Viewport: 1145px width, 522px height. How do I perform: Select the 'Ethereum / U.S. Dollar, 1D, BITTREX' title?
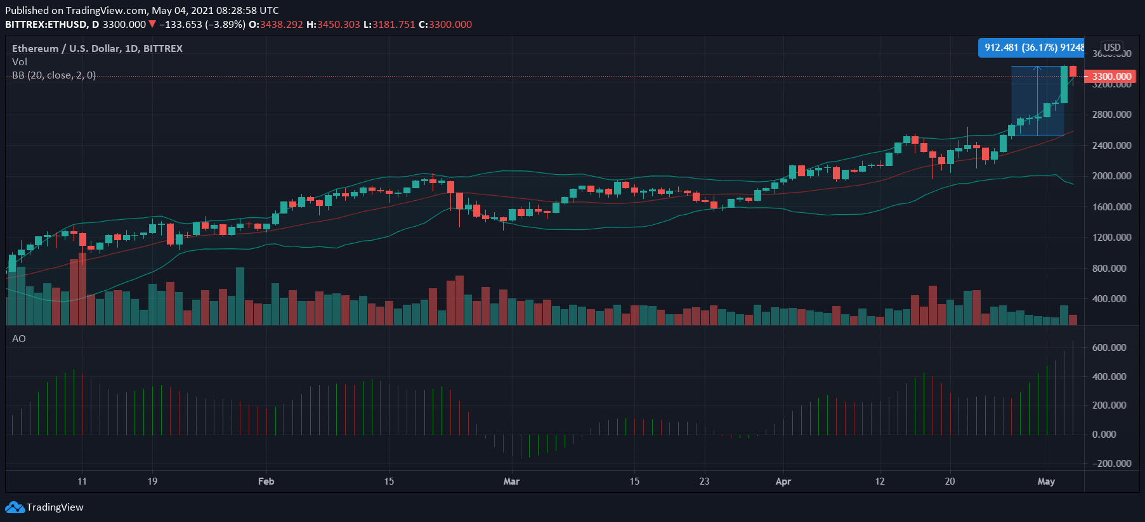pyautogui.click(x=97, y=48)
